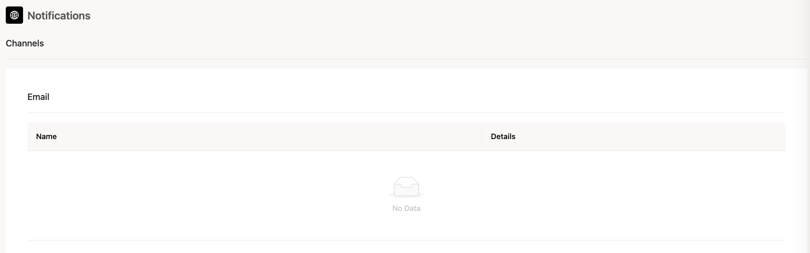Image resolution: width=810 pixels, height=253 pixels.
Task: Click the empty inbox tray icon
Action: 406,187
